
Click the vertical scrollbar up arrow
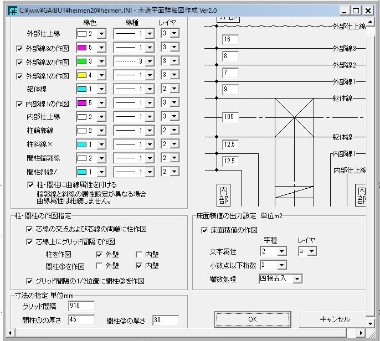(370, 22)
